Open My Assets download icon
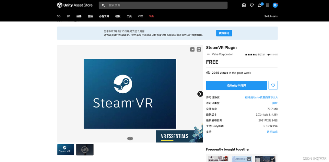The width and height of the screenshot is (329, 162). coord(244,5)
